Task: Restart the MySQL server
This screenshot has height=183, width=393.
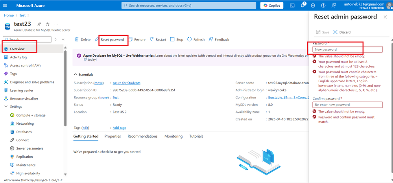Action: [x=158, y=40]
